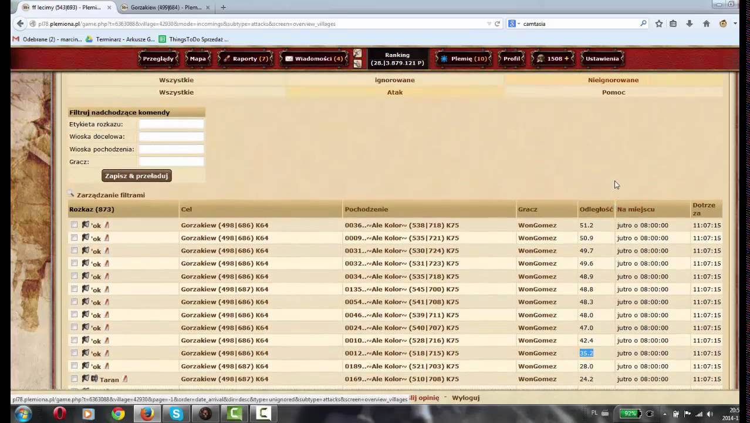This screenshot has height=423, width=750.
Task: Open the URL bar history dropdown arrow
Action: [x=488, y=23]
